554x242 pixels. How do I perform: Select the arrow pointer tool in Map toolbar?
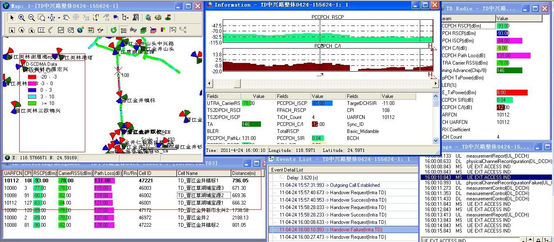(x=12, y=18)
